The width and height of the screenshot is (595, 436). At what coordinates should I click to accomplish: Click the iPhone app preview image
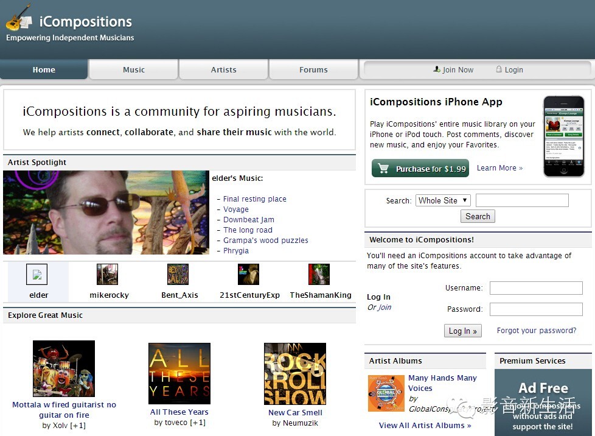[563, 136]
